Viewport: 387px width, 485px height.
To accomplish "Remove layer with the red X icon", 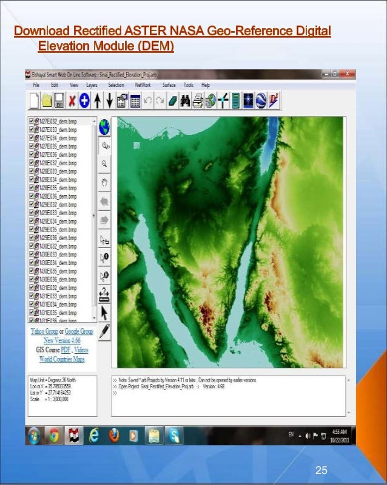I will [72, 101].
